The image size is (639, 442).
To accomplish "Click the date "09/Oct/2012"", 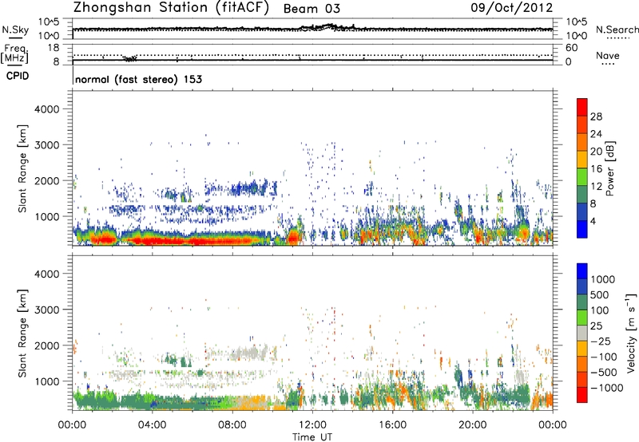I will point(512,8).
